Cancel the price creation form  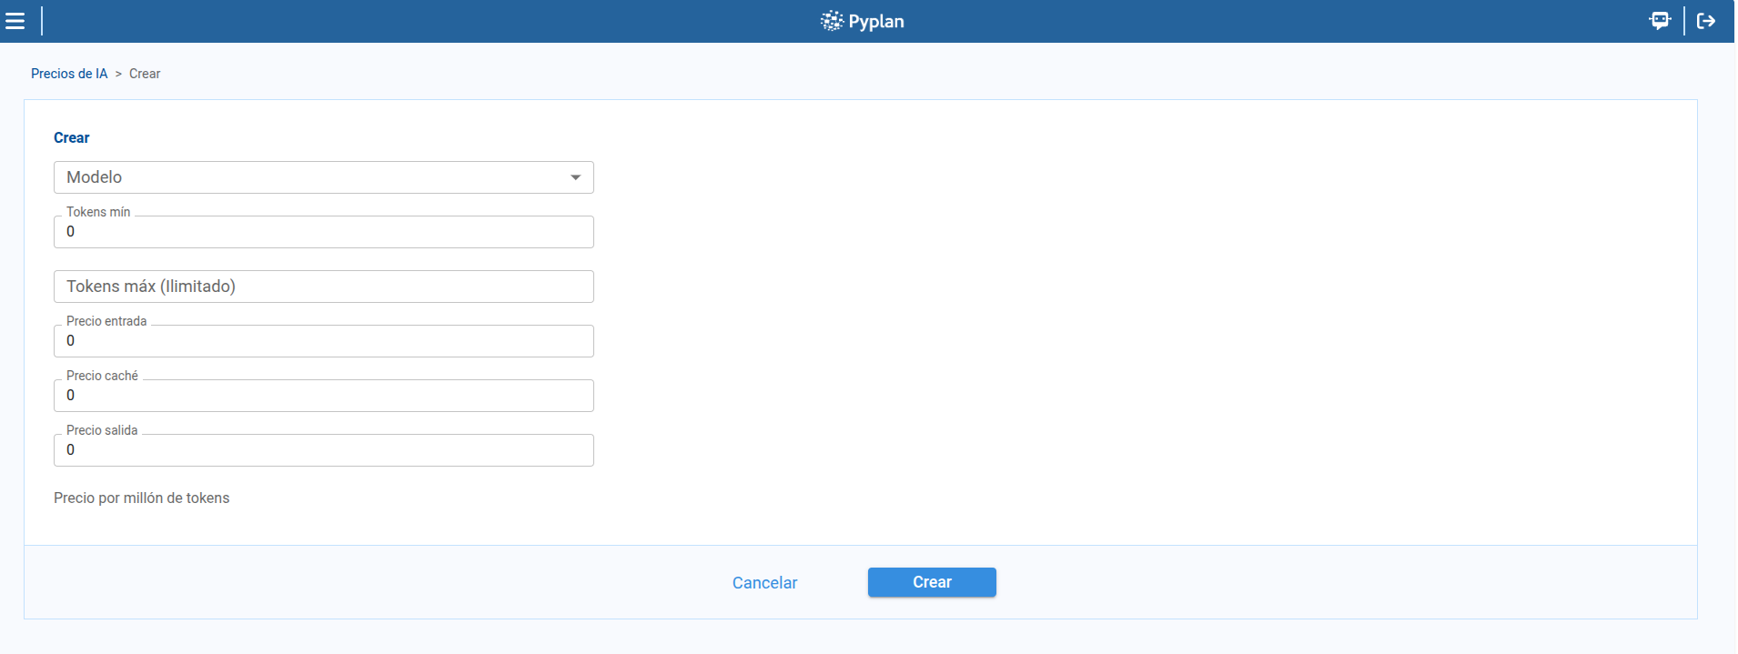(764, 583)
